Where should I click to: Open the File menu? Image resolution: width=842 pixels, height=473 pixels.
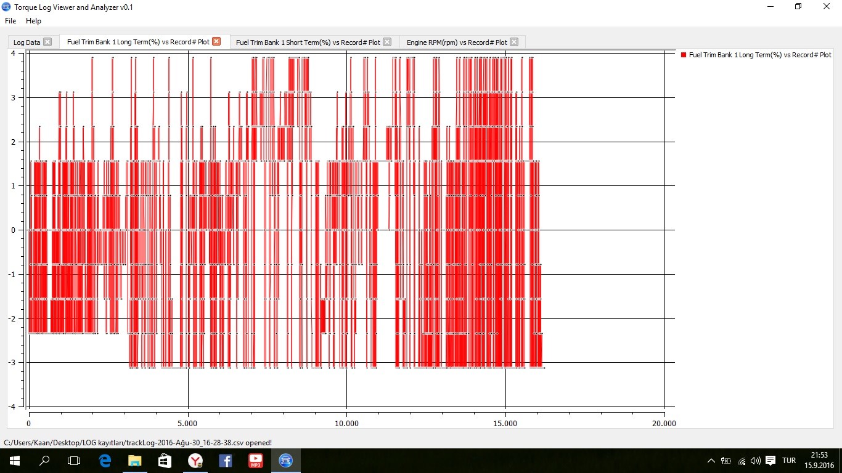[10, 21]
